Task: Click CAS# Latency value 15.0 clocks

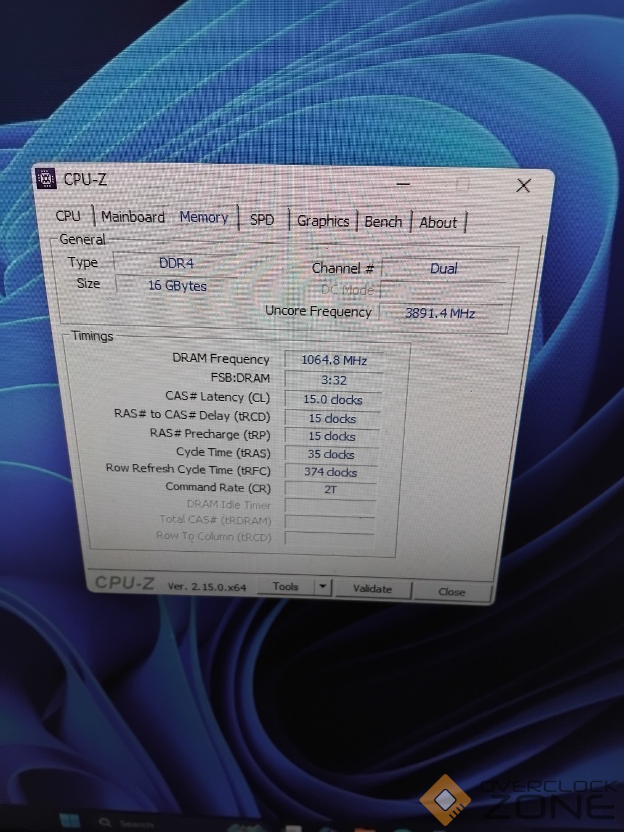Action: tap(333, 400)
